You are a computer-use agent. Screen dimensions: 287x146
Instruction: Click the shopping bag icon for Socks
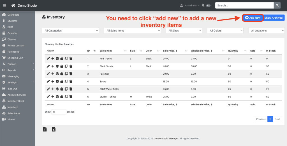[x=62, y=82]
